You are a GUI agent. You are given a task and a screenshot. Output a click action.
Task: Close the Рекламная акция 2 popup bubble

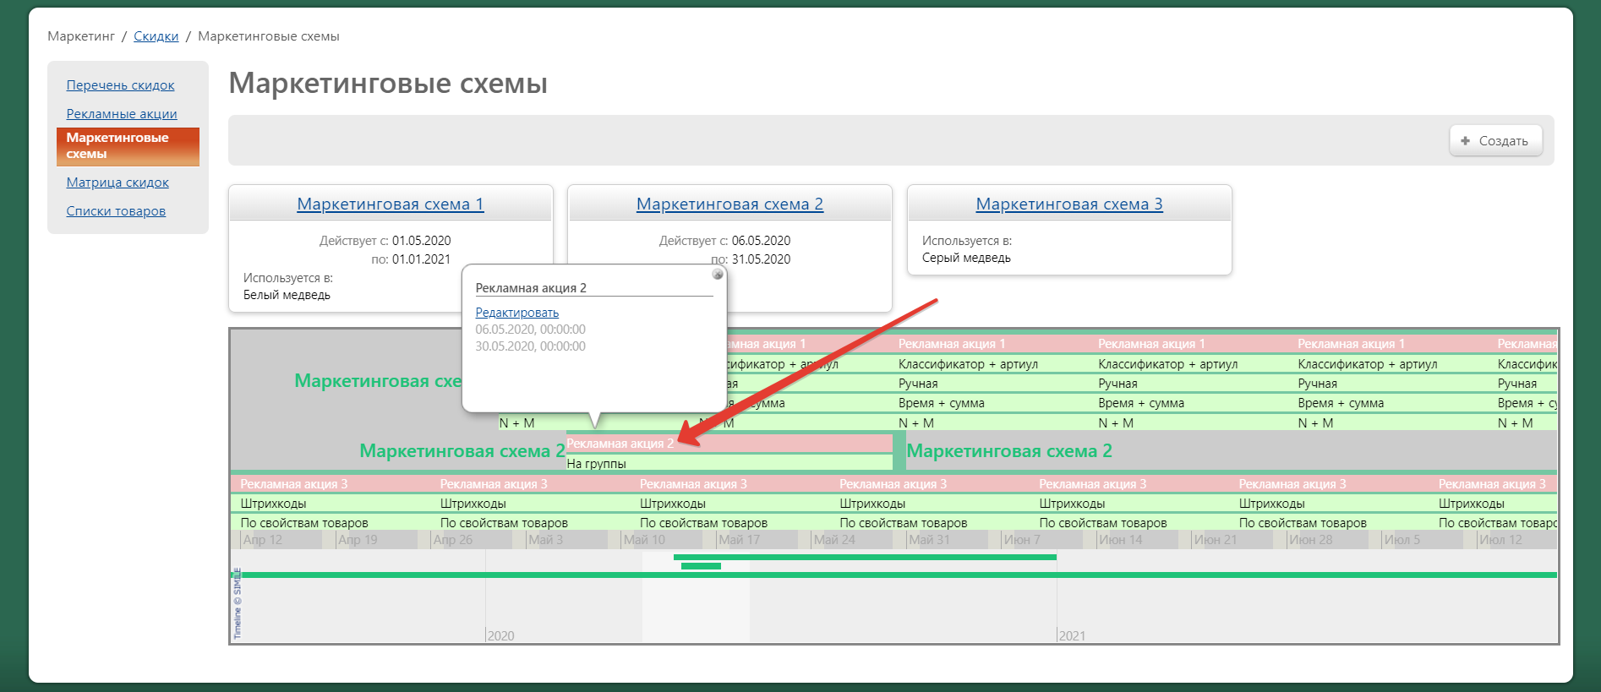[x=718, y=274]
